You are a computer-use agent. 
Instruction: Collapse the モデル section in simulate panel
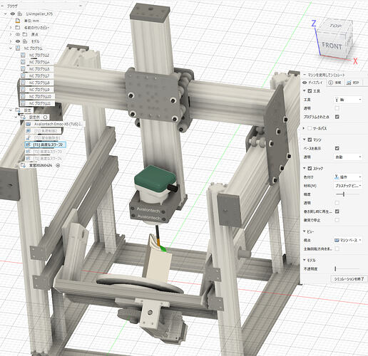305,260
